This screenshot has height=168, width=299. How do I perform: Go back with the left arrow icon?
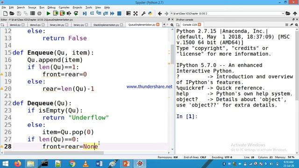pyautogui.click(x=160, y=14)
